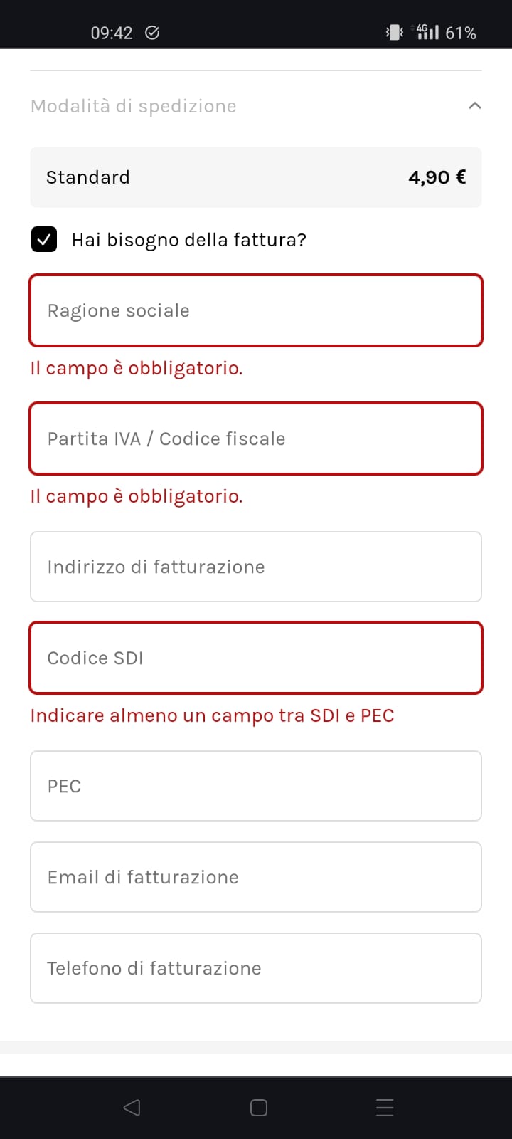Click the PEC input field

256,786
